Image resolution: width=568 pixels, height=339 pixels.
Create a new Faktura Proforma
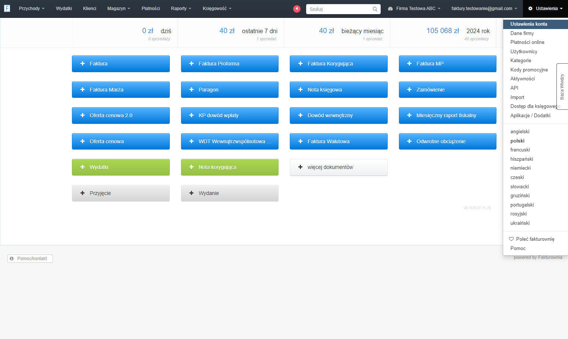click(230, 64)
